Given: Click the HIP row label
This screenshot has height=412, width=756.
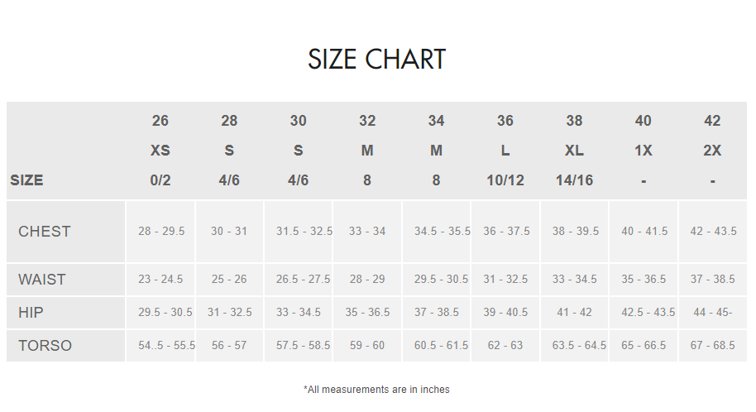Looking at the screenshot, I should (x=31, y=313).
